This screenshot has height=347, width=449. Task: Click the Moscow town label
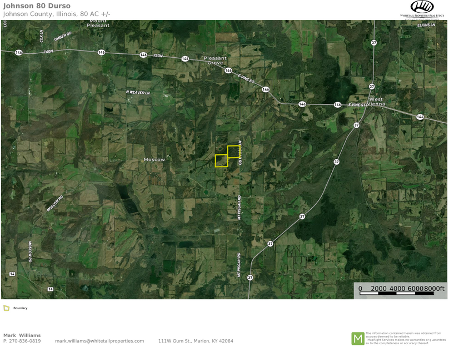click(154, 159)
